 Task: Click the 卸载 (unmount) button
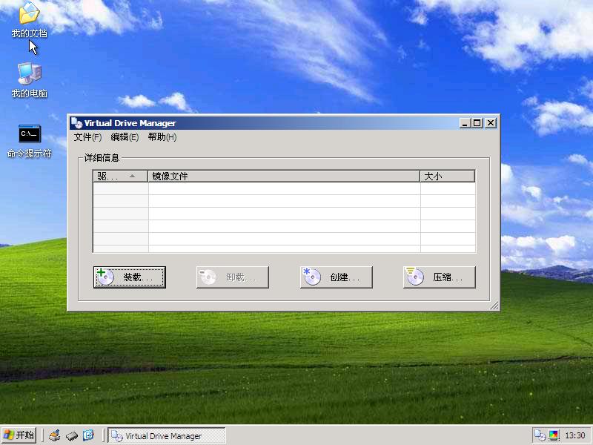(x=233, y=277)
